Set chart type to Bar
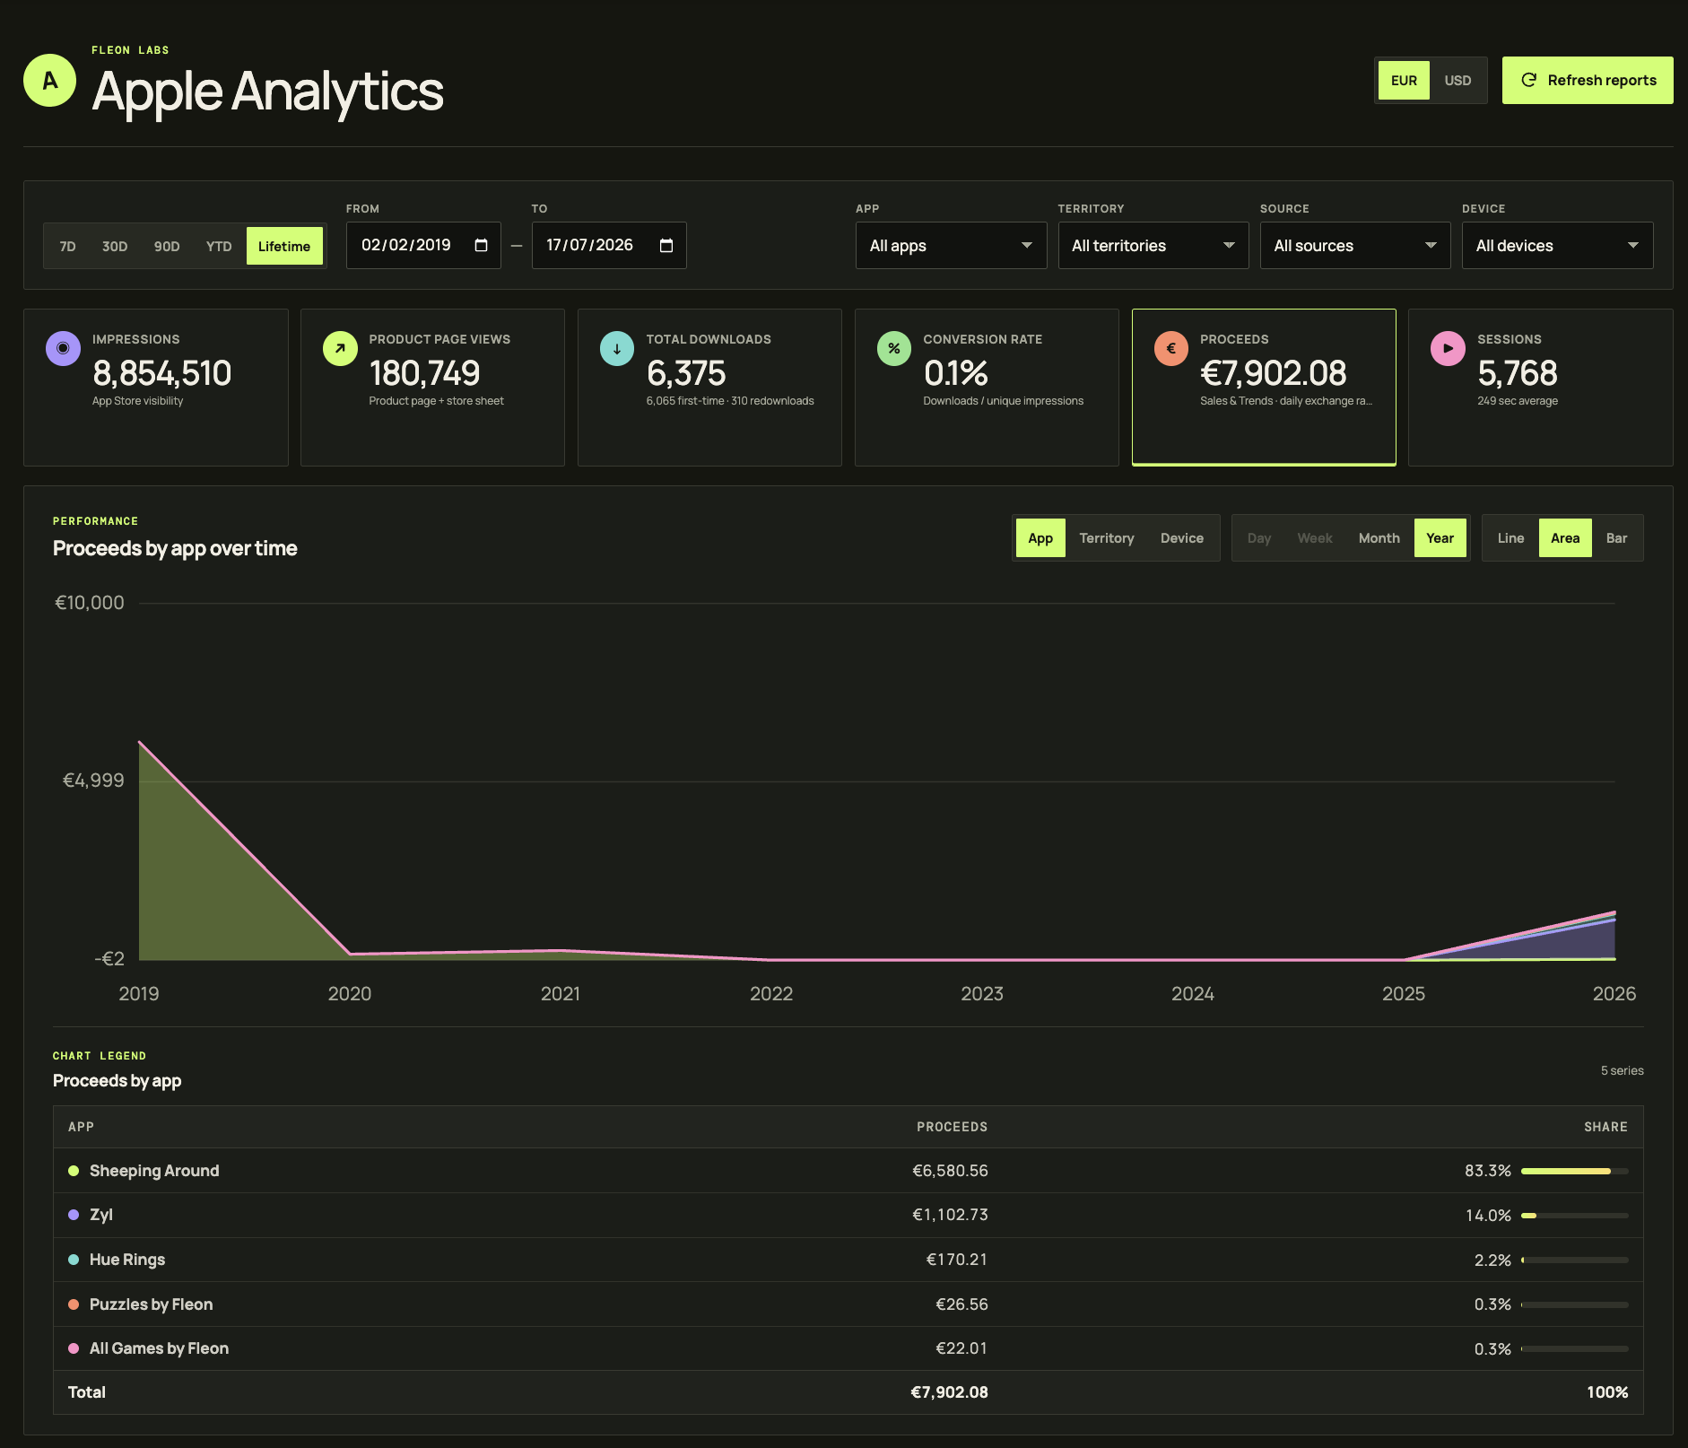Screen dimensions: 1688x1448 click(x=1616, y=538)
